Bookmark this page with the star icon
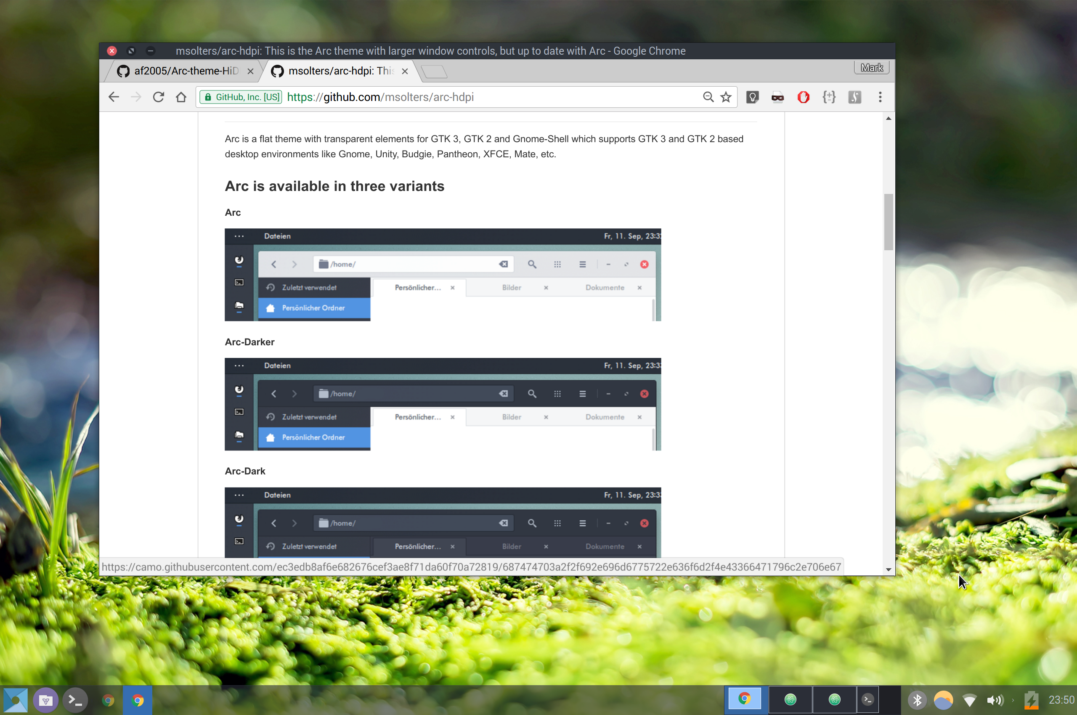1077x715 pixels. pos(726,97)
